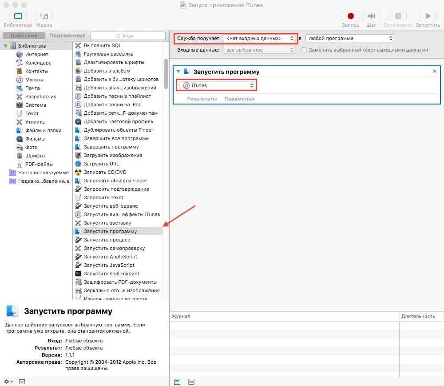Screen dimensions: 444x386
Task: Show variables split view icon
Action: tap(191, 382)
